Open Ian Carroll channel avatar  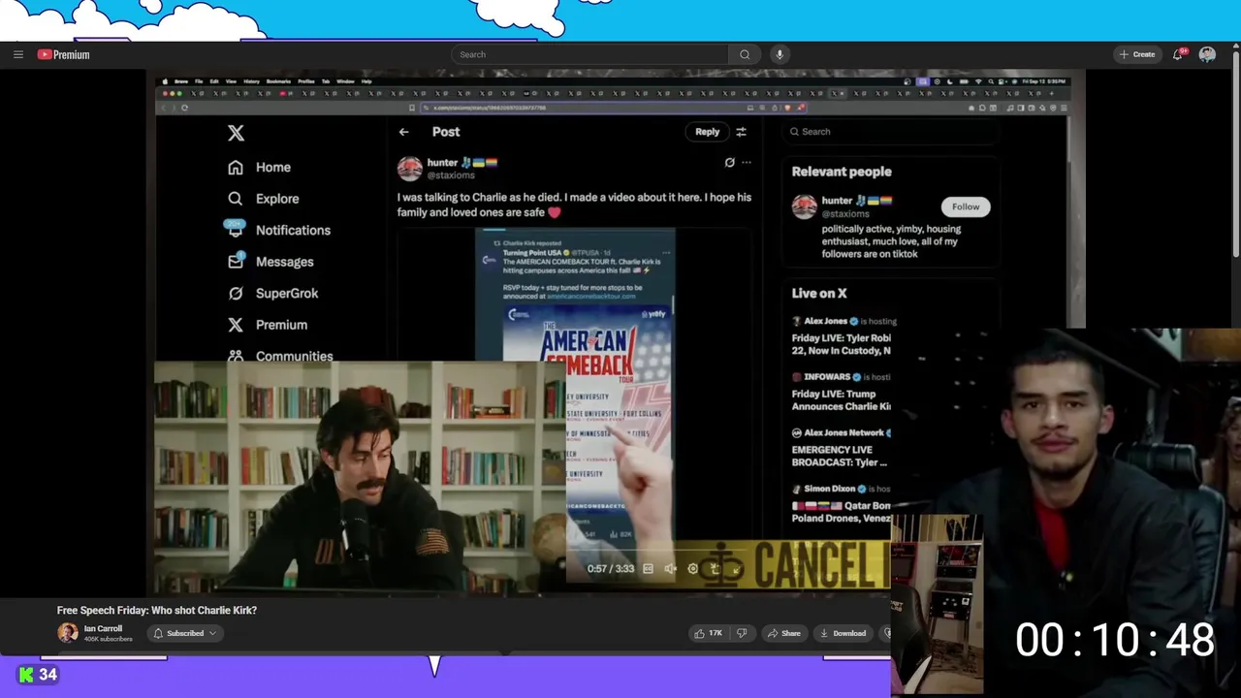pyautogui.click(x=67, y=633)
